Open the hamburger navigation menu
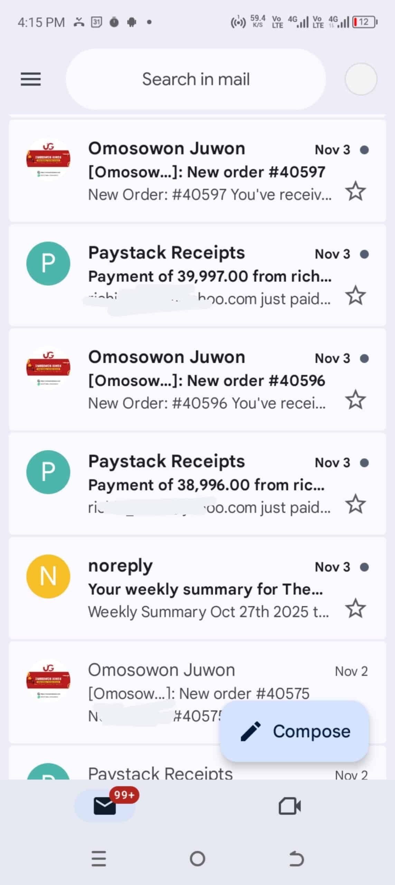Viewport: 395px width, 885px height. coord(31,79)
